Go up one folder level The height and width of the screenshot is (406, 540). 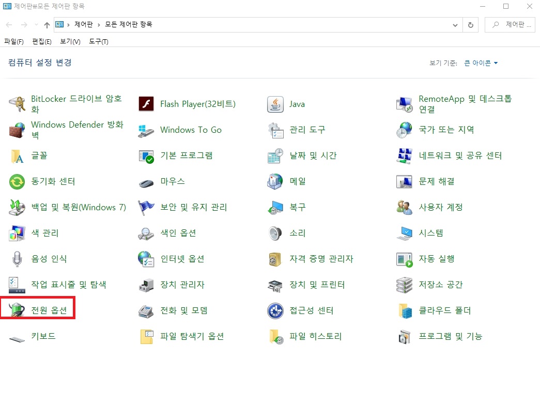[x=47, y=25]
